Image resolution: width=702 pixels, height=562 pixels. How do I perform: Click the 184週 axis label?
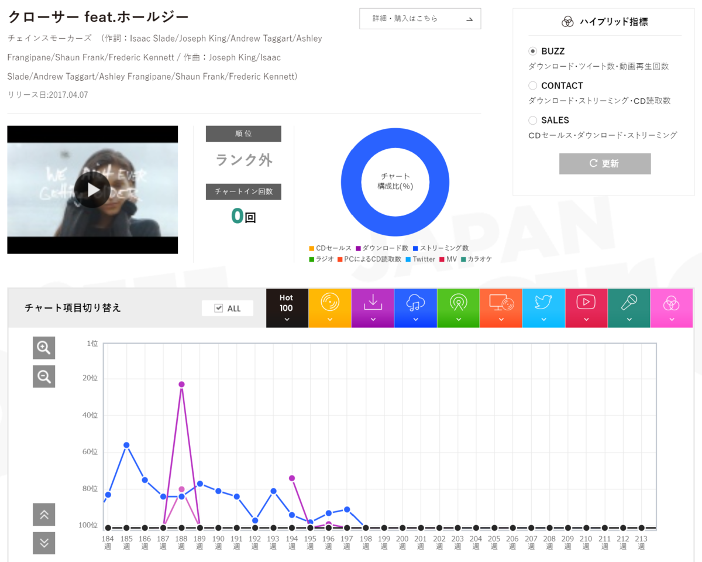pyautogui.click(x=108, y=542)
